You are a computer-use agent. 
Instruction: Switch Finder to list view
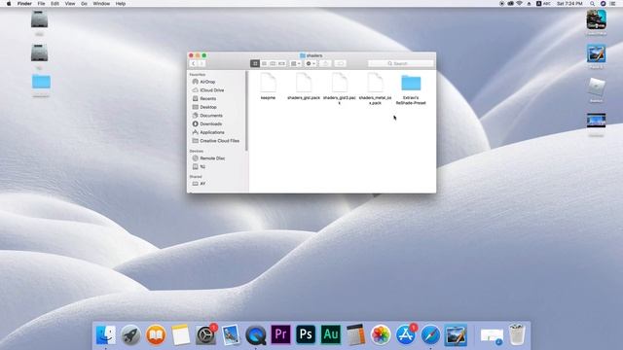click(264, 63)
